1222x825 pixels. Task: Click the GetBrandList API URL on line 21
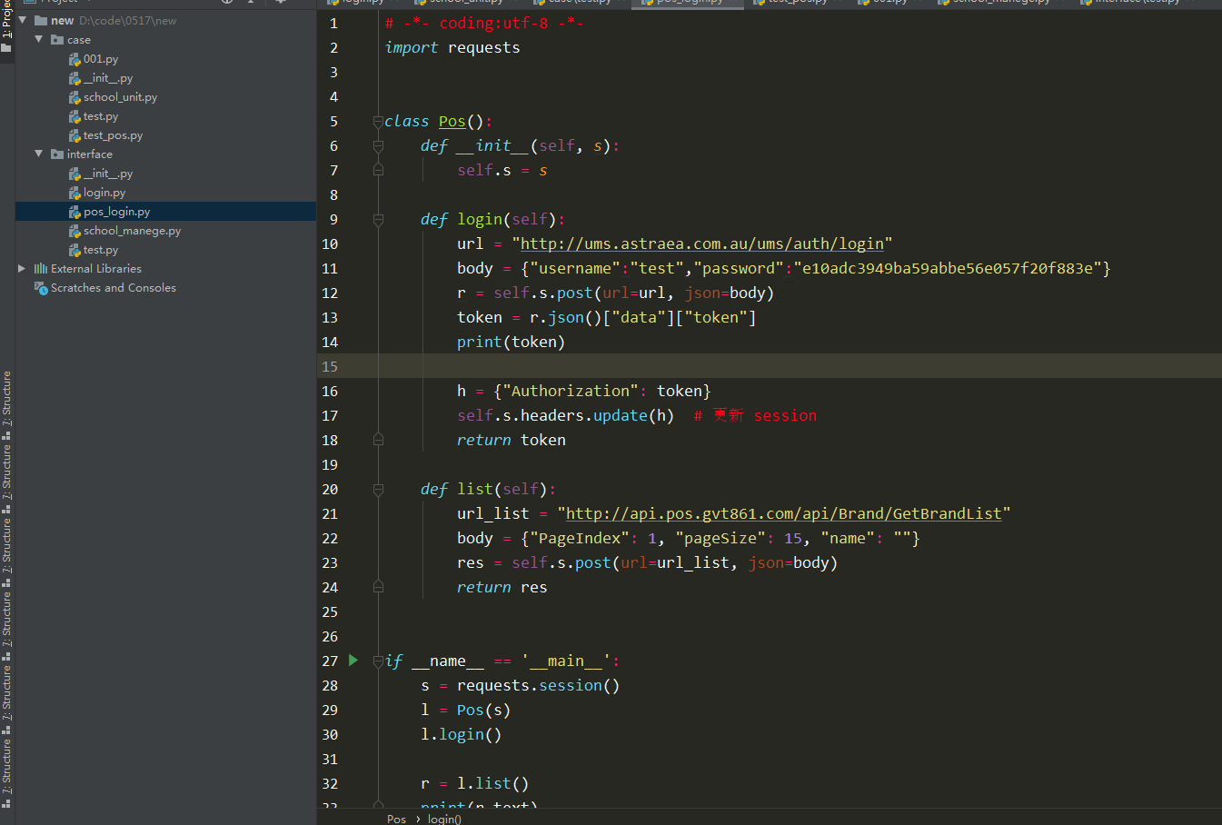click(x=784, y=513)
